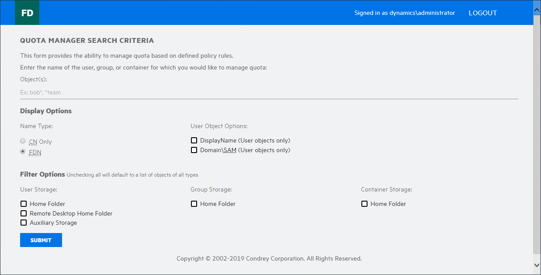This screenshot has height=275, width=541.
Task: Check Remote Desktop Home Folder box
Action: [x=24, y=213]
